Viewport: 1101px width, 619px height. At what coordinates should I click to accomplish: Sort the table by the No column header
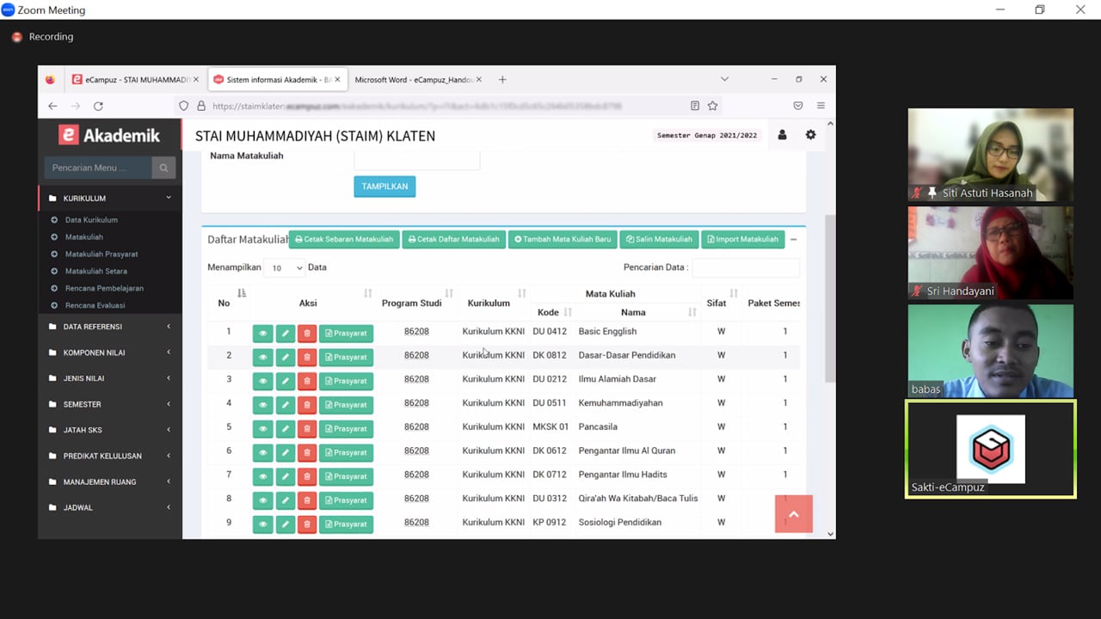(x=228, y=303)
